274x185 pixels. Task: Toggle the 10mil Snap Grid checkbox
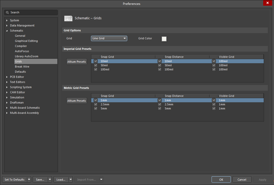tap(95, 61)
